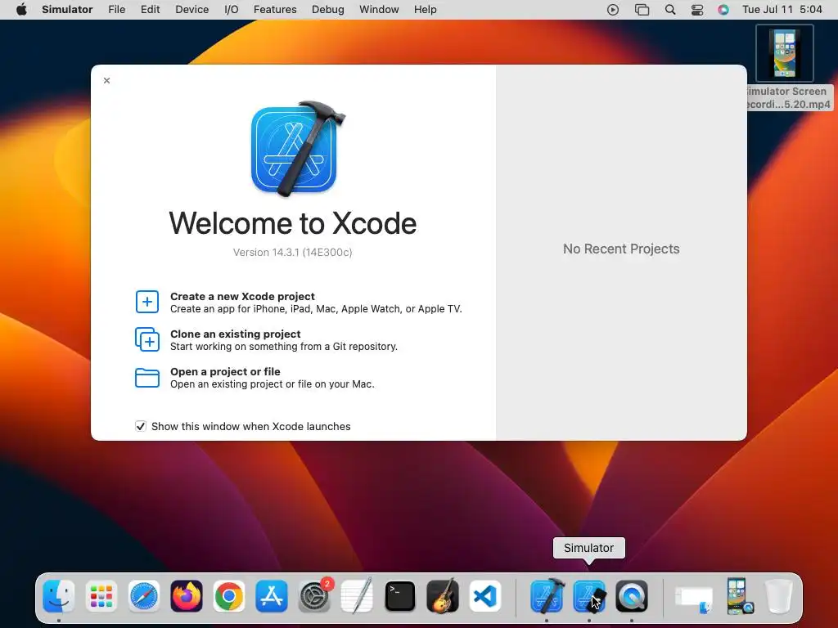Open the Edit menu
Screen dimensions: 838x628
tap(151, 10)
